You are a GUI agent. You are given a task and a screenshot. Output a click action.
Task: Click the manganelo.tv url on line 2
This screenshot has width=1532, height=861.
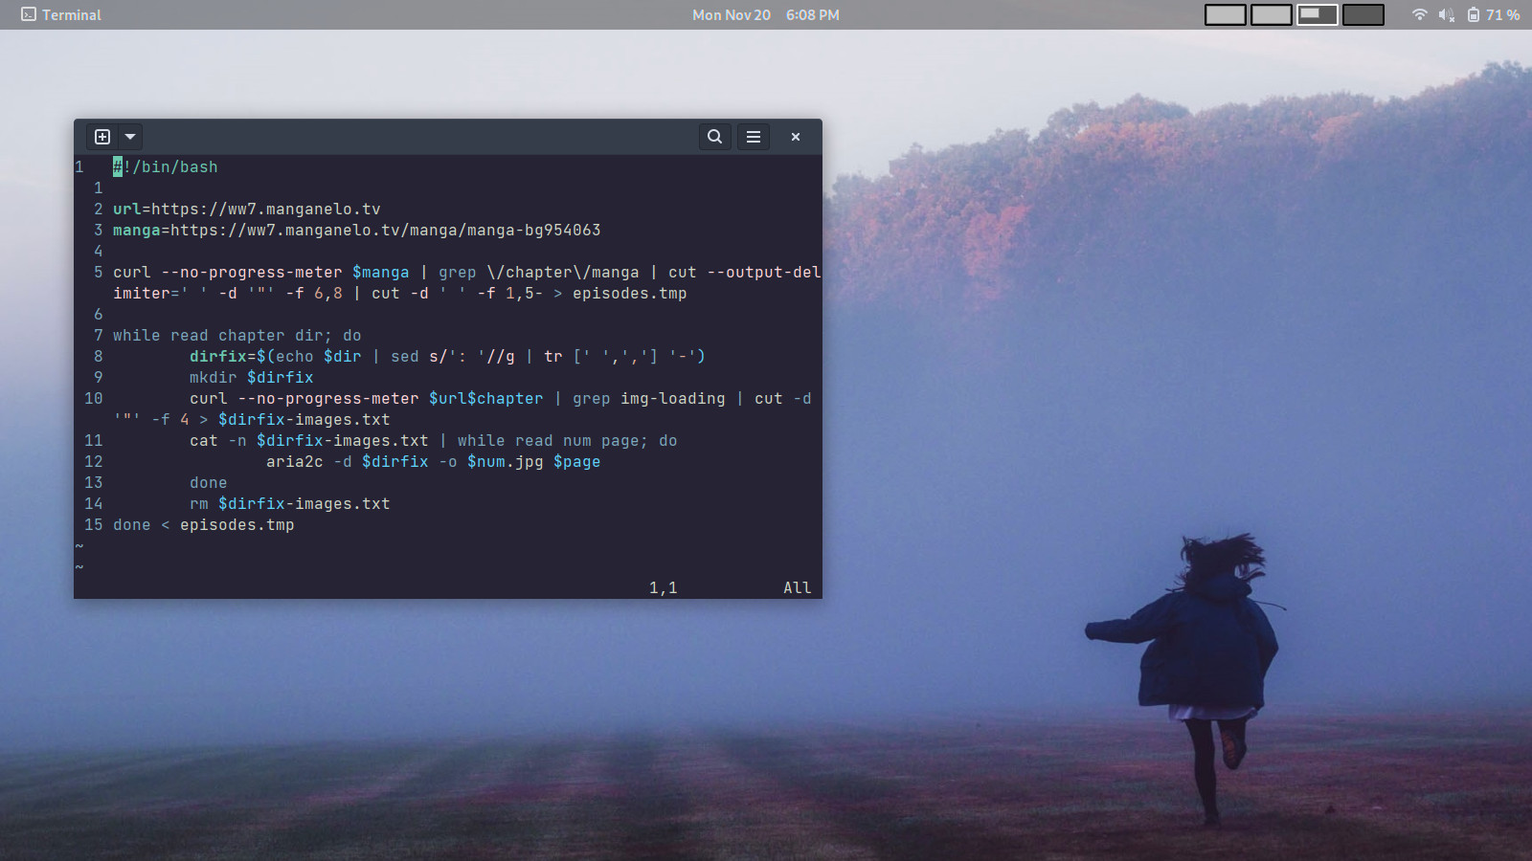265,210
